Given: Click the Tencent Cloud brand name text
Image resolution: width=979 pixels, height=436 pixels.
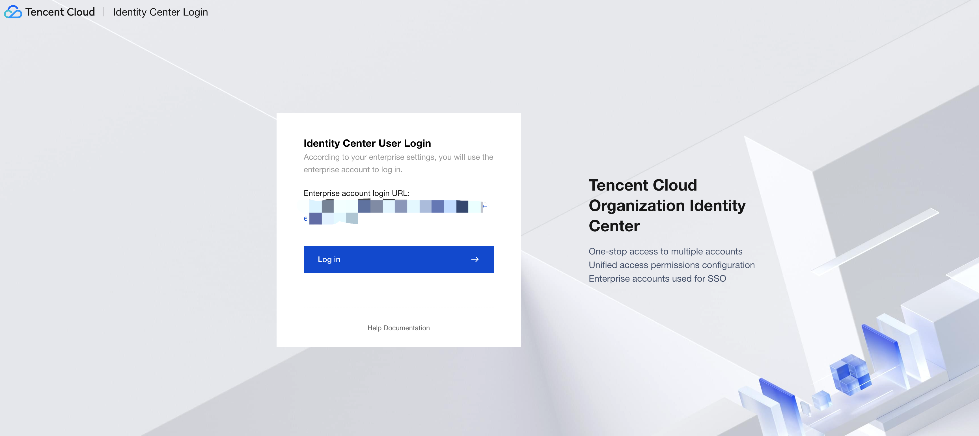Looking at the screenshot, I should point(60,12).
